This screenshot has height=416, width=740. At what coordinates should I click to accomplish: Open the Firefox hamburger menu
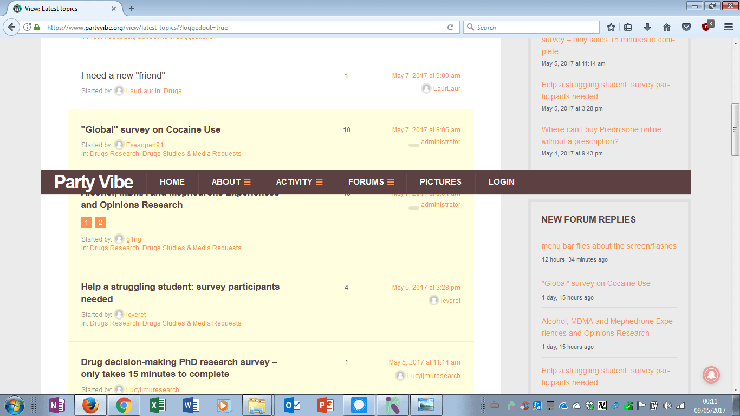click(x=728, y=27)
